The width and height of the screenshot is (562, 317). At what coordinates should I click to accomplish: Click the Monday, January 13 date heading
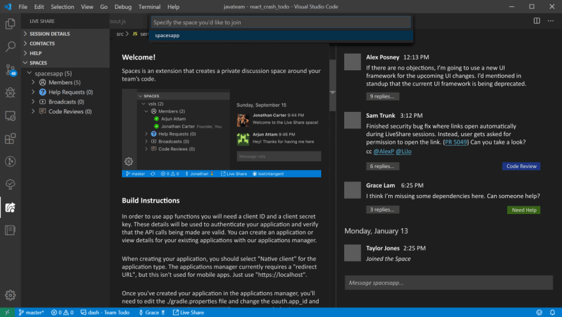tap(376, 231)
